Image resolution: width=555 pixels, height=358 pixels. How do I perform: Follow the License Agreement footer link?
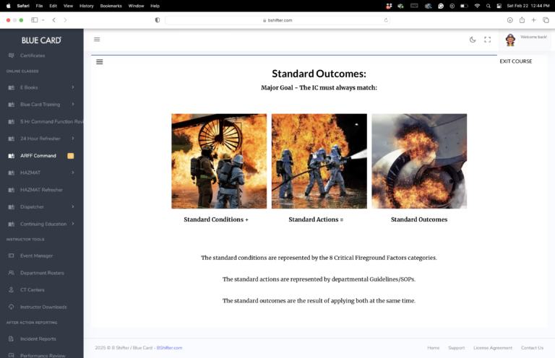[x=492, y=348]
